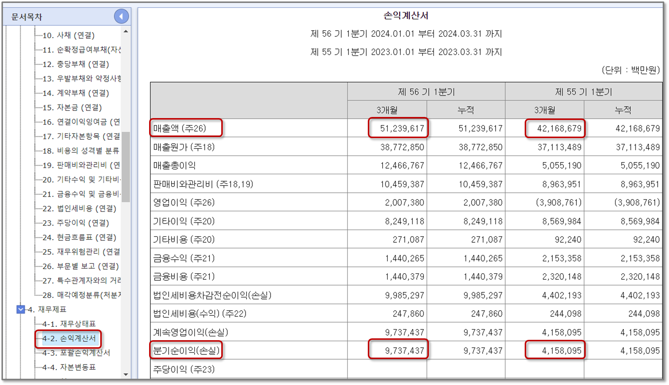Open 28. 매각예정분류 note
Viewport: 669px width, 385px height.
(82, 295)
